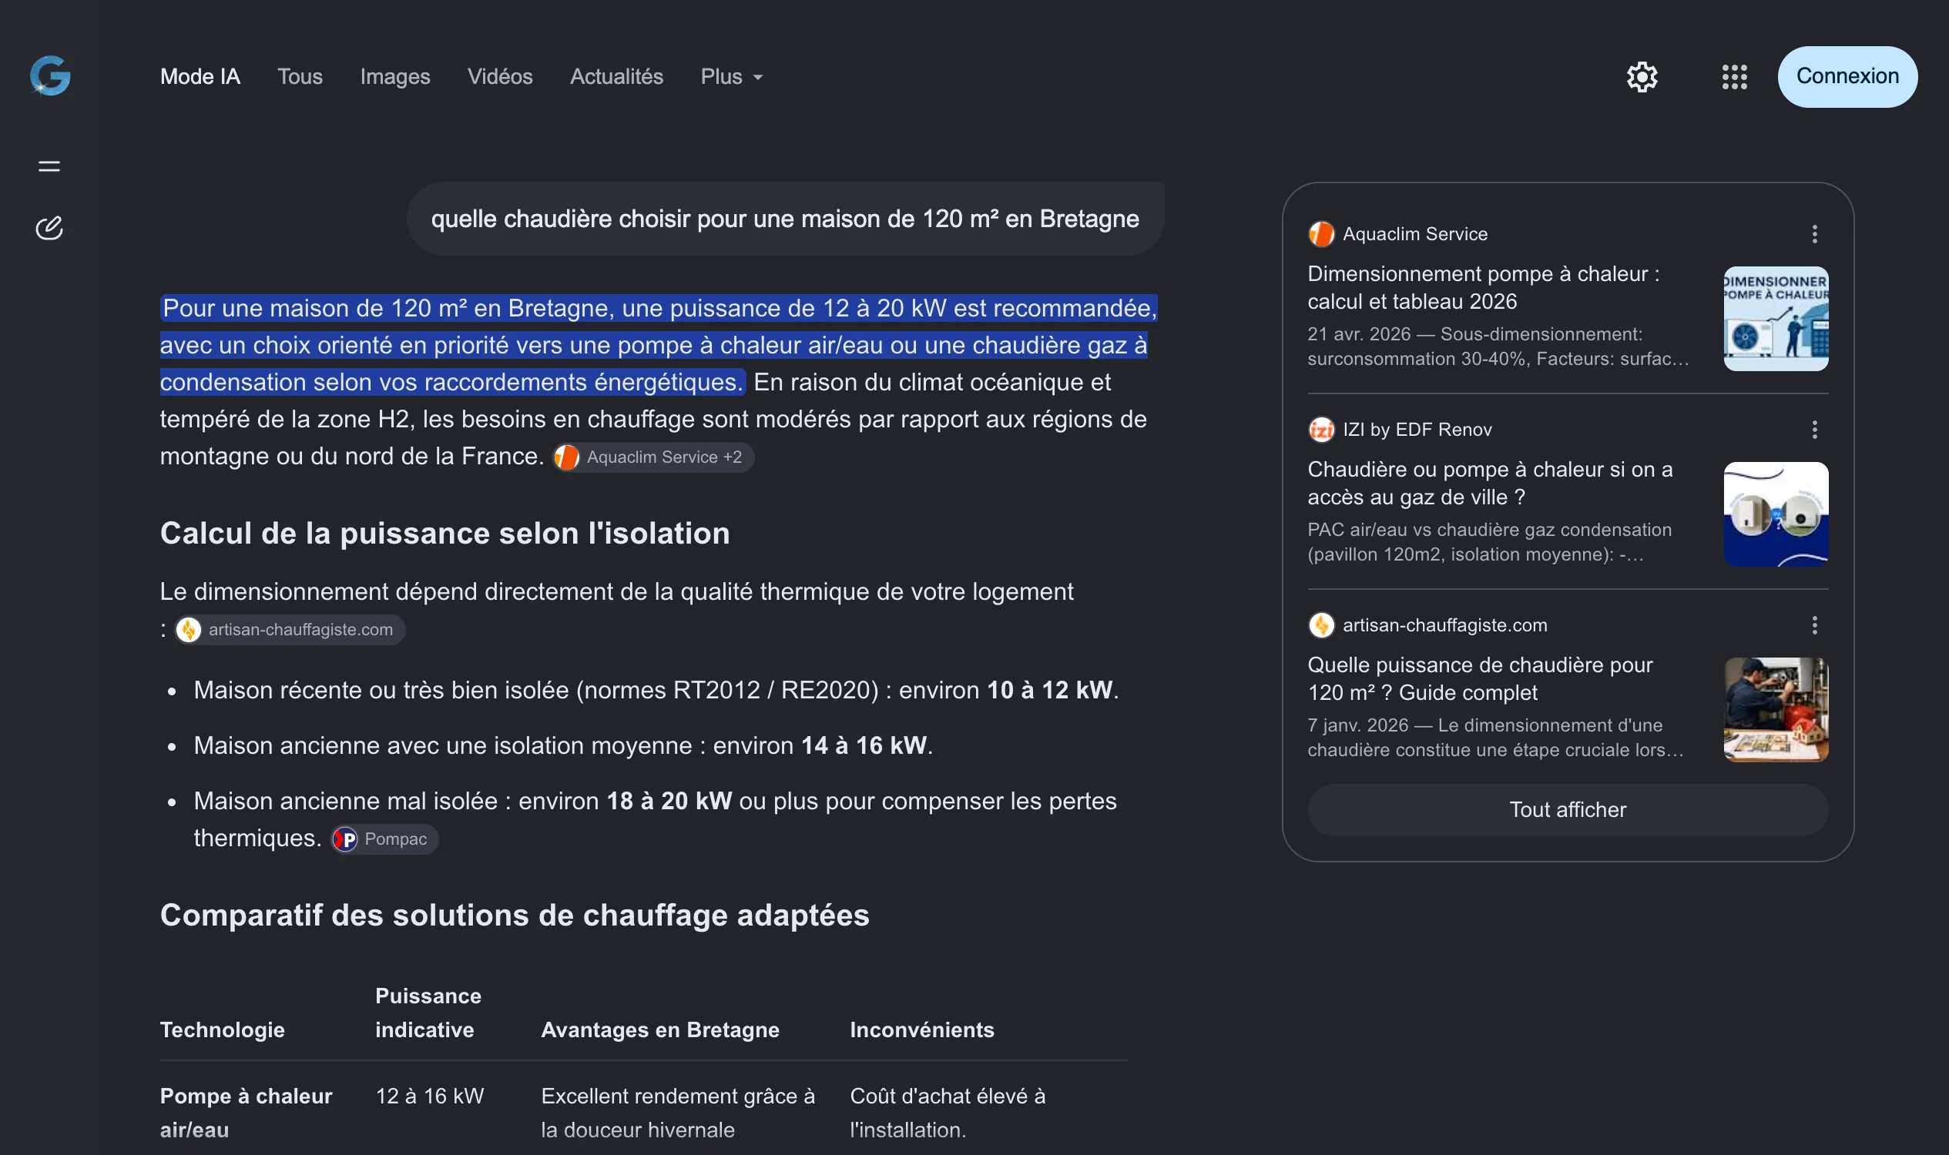The width and height of the screenshot is (1949, 1155).
Task: Click the Dimensionner pompe à chaleur thumbnail
Action: point(1776,318)
